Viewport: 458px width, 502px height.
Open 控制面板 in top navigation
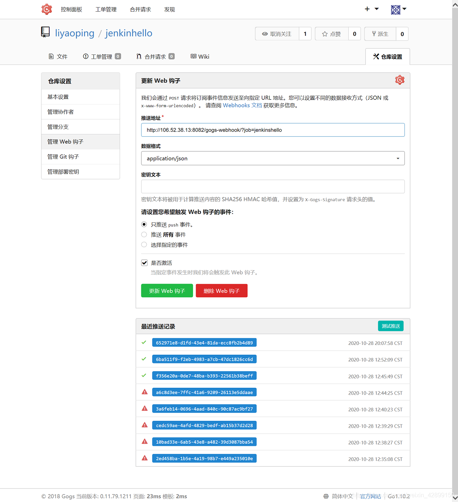tap(71, 9)
